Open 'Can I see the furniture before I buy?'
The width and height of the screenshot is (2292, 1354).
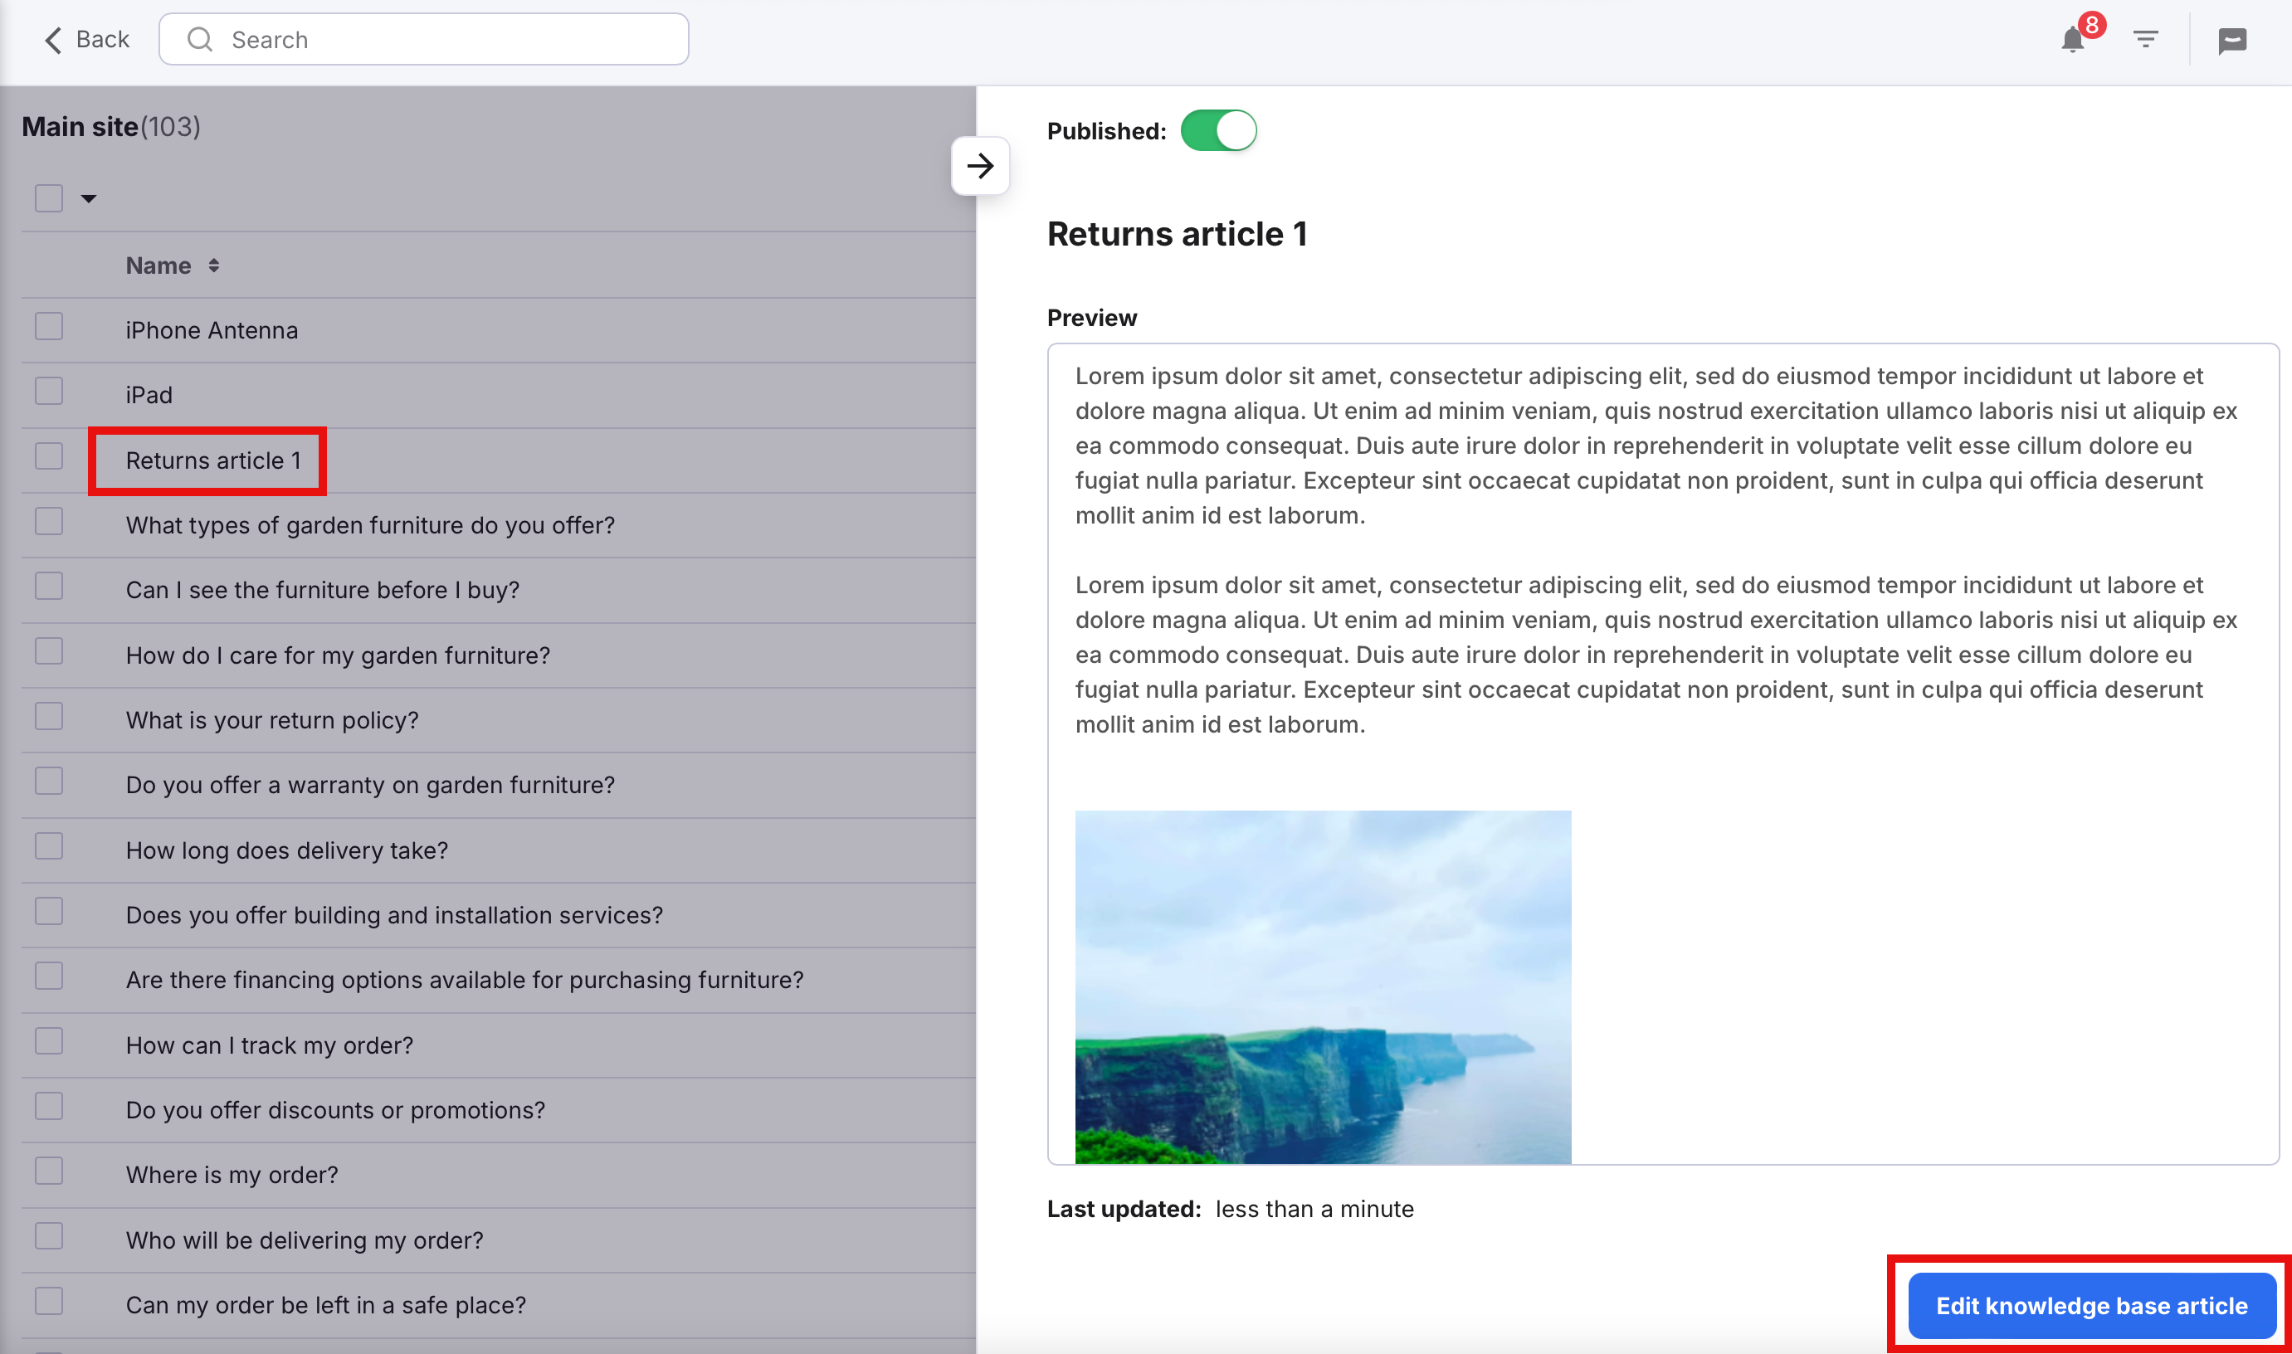pyautogui.click(x=323, y=591)
